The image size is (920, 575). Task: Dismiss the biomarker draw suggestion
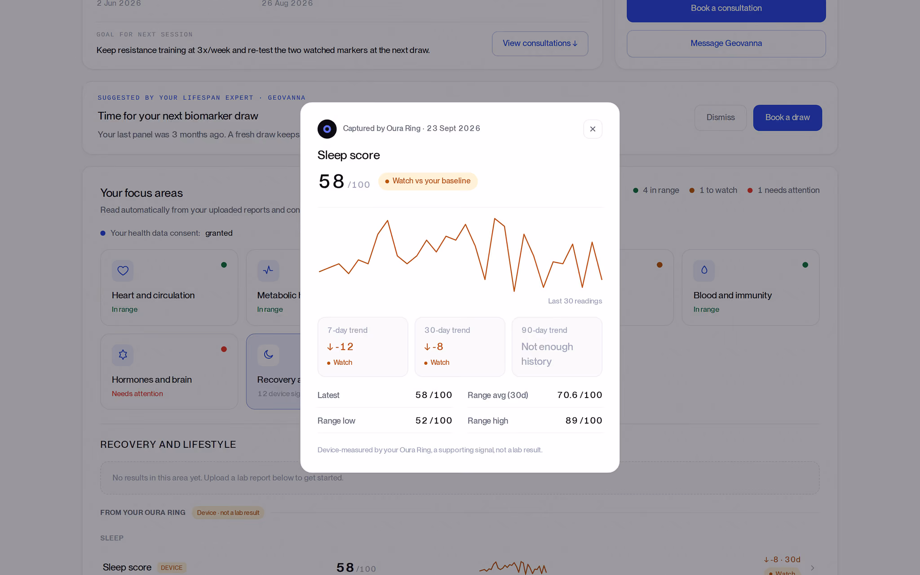coord(721,118)
